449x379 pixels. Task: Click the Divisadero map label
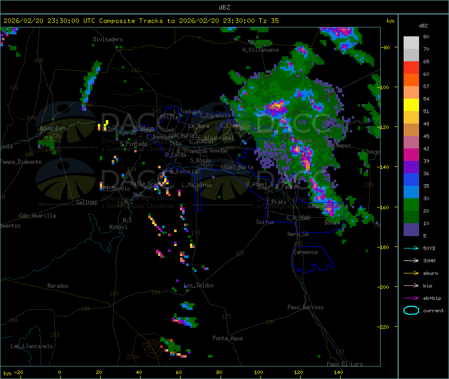pyautogui.click(x=108, y=39)
